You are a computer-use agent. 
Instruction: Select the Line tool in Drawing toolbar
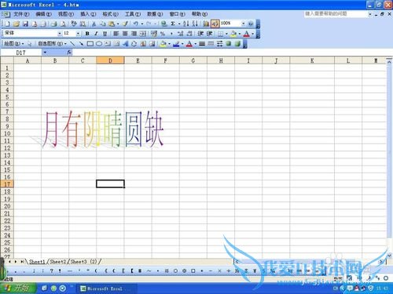[72, 44]
